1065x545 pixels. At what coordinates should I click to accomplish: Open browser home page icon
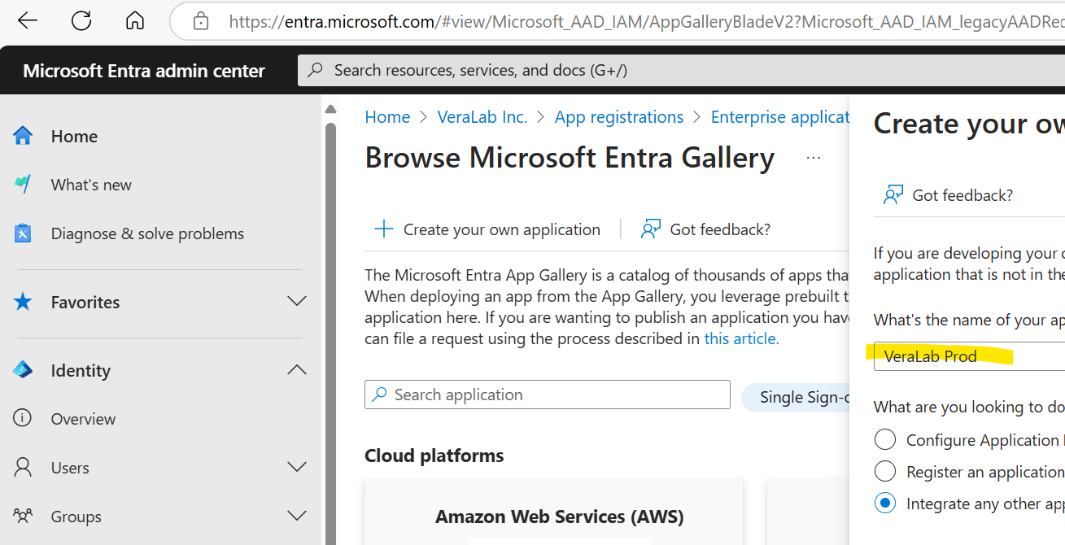tap(135, 21)
